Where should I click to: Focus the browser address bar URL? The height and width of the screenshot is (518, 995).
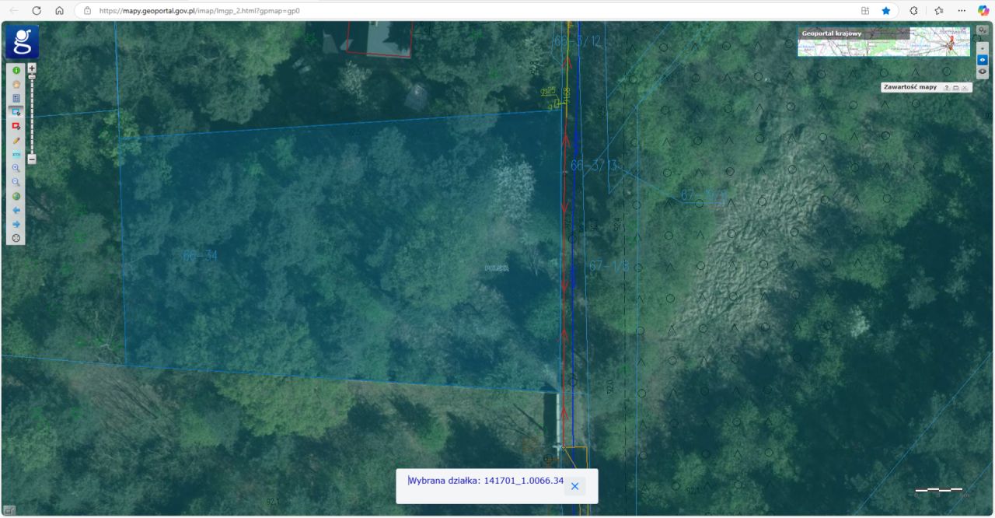pyautogui.click(x=199, y=11)
